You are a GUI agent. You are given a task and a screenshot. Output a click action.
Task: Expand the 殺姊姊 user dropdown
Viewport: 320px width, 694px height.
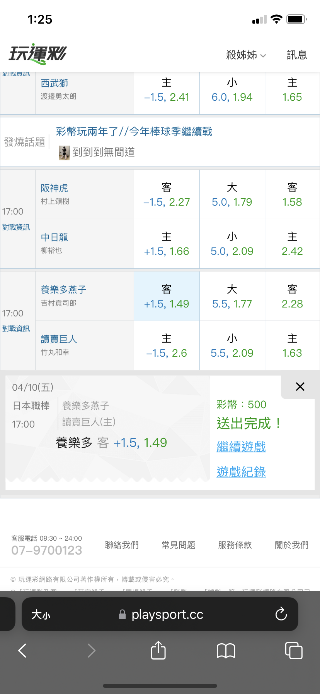pyautogui.click(x=246, y=55)
